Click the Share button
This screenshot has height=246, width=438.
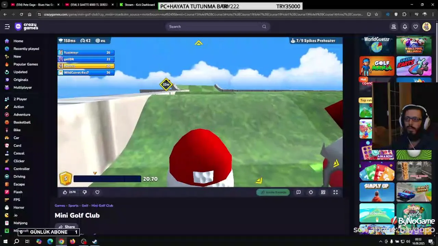pyautogui.click(x=66, y=227)
